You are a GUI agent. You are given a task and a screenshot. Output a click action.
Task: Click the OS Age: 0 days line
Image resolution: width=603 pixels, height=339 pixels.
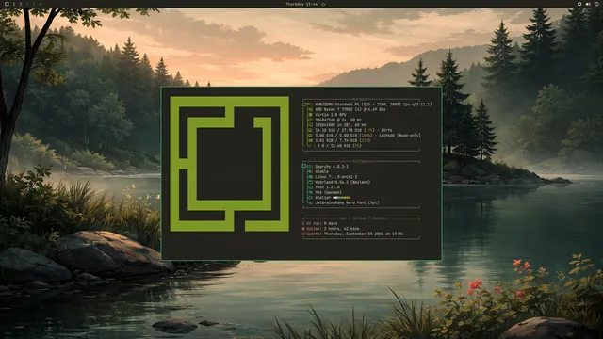coord(319,223)
